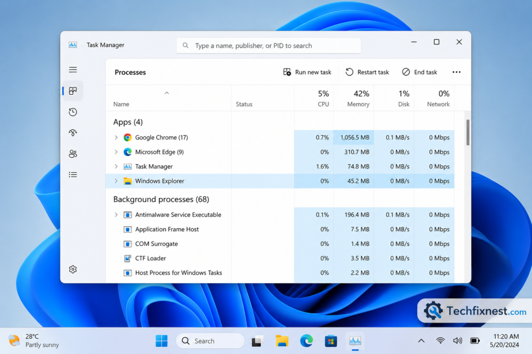The width and height of the screenshot is (532, 354).
Task: Click the Task Manager process row icon
Action: click(128, 166)
